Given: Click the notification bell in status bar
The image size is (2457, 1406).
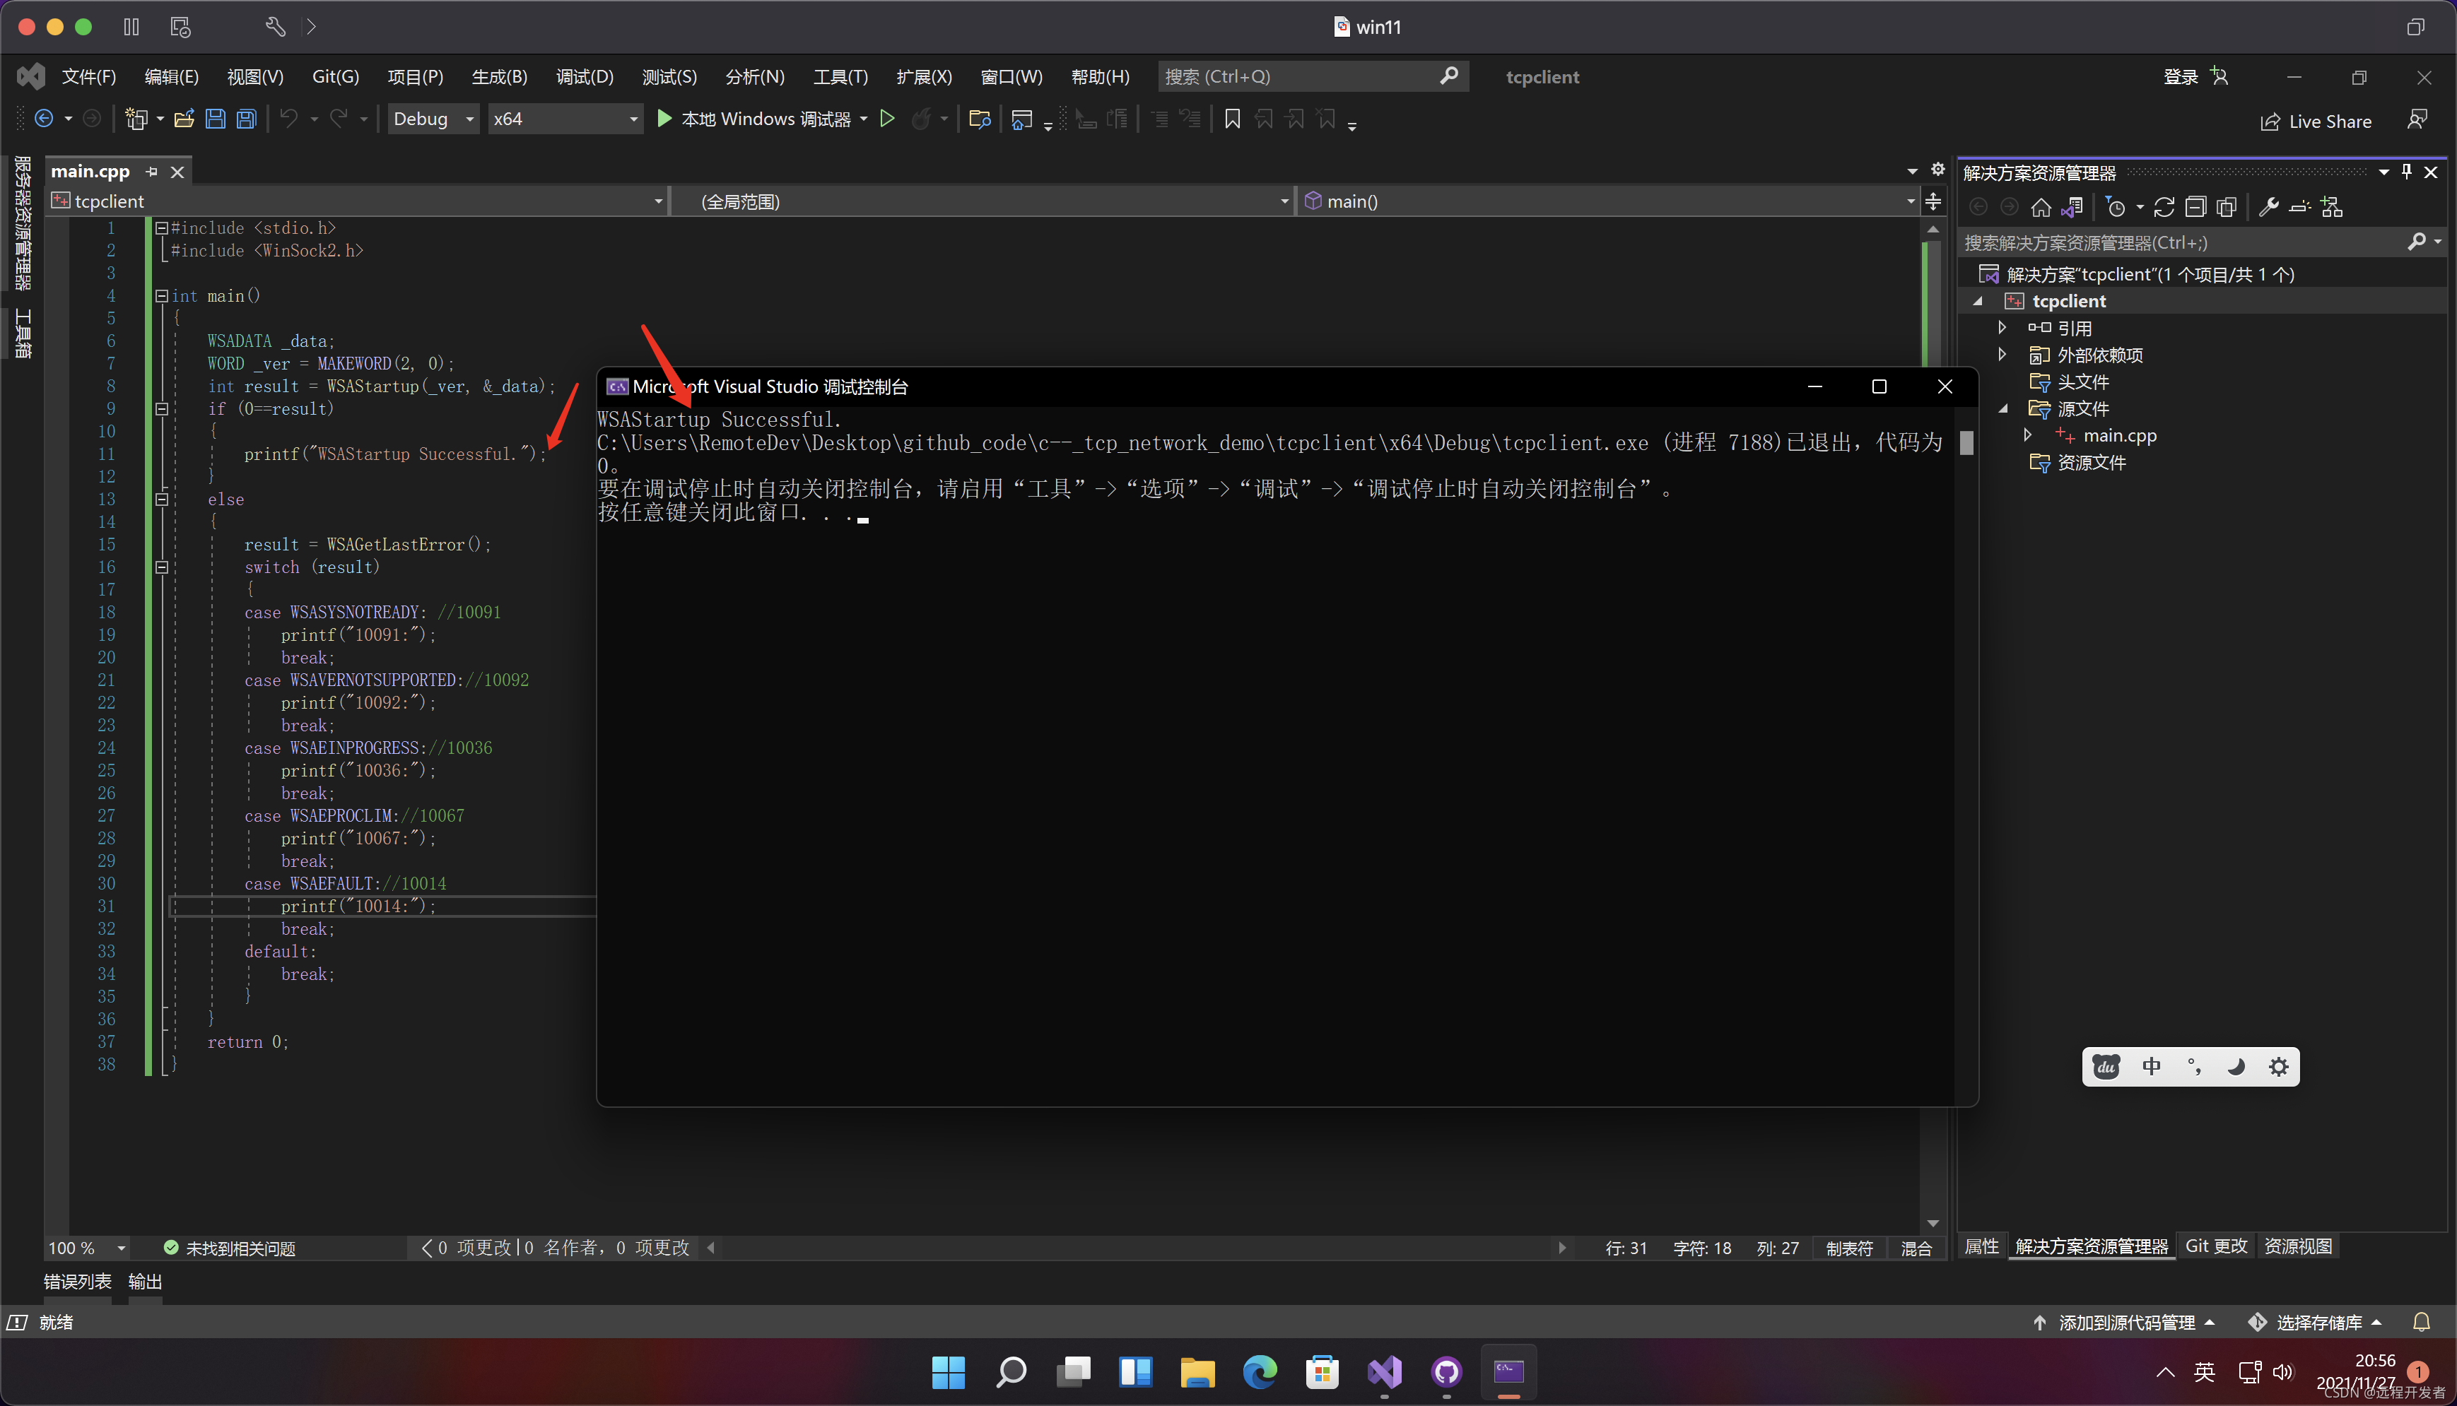Looking at the screenshot, I should (x=2421, y=1322).
